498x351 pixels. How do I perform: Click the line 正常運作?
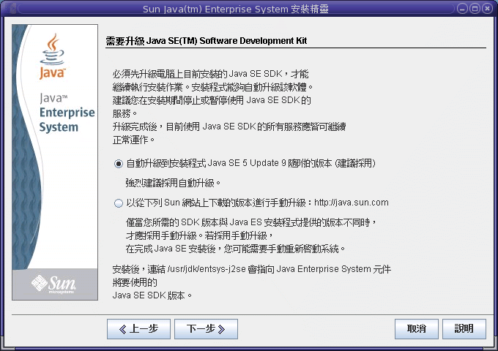coord(133,140)
